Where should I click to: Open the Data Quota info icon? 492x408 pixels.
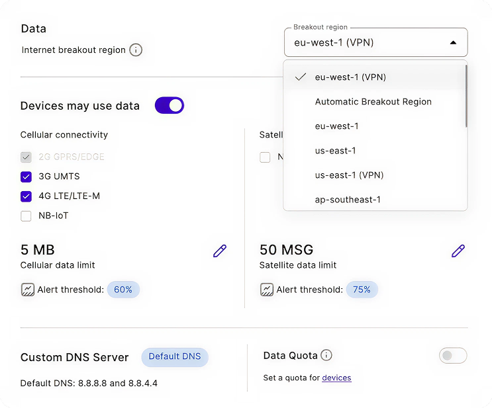326,356
